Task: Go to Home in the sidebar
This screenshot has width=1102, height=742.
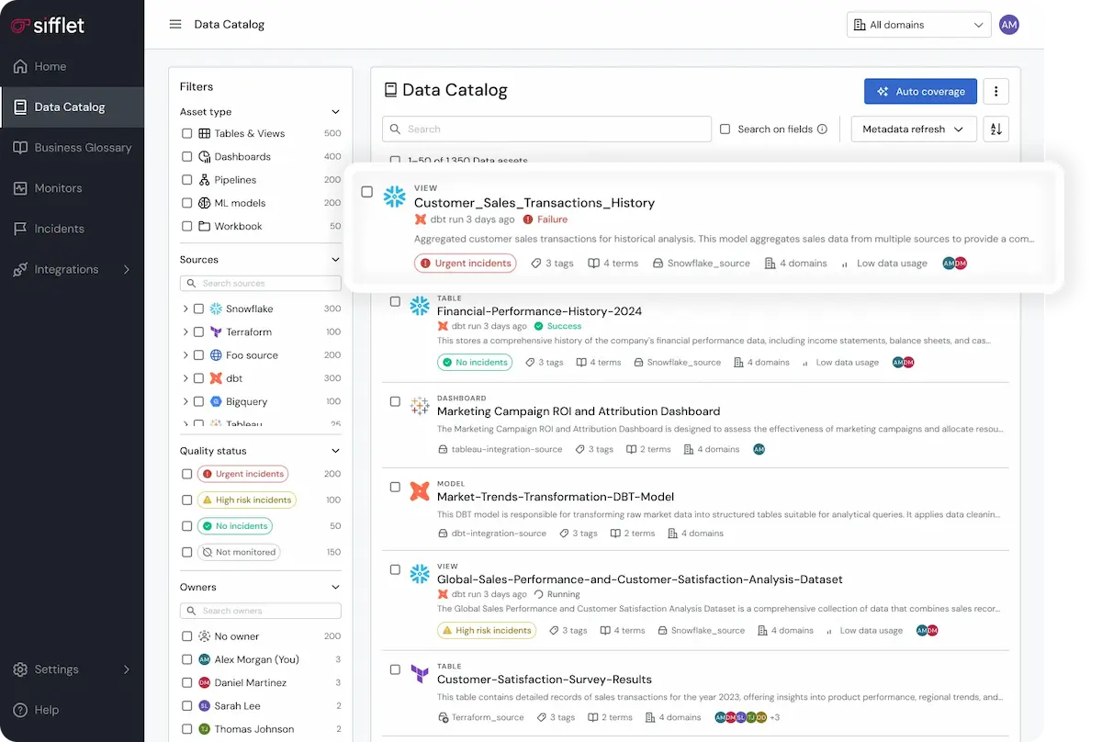Action: [x=72, y=66]
